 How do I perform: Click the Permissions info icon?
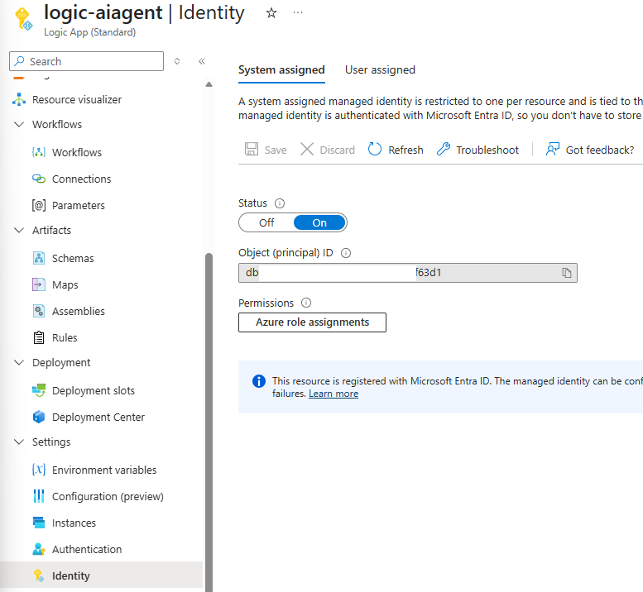click(x=306, y=303)
